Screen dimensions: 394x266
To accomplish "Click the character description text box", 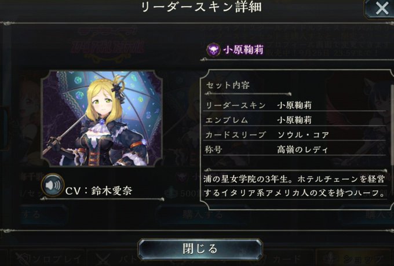I will [x=294, y=186].
